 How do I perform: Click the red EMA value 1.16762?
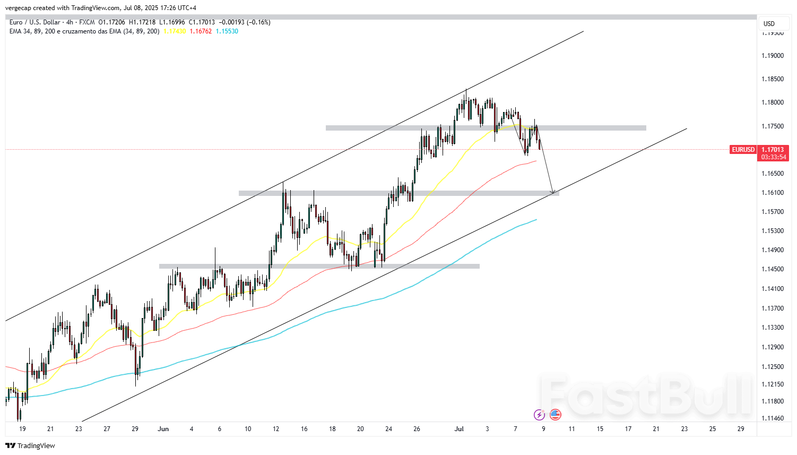(x=201, y=31)
